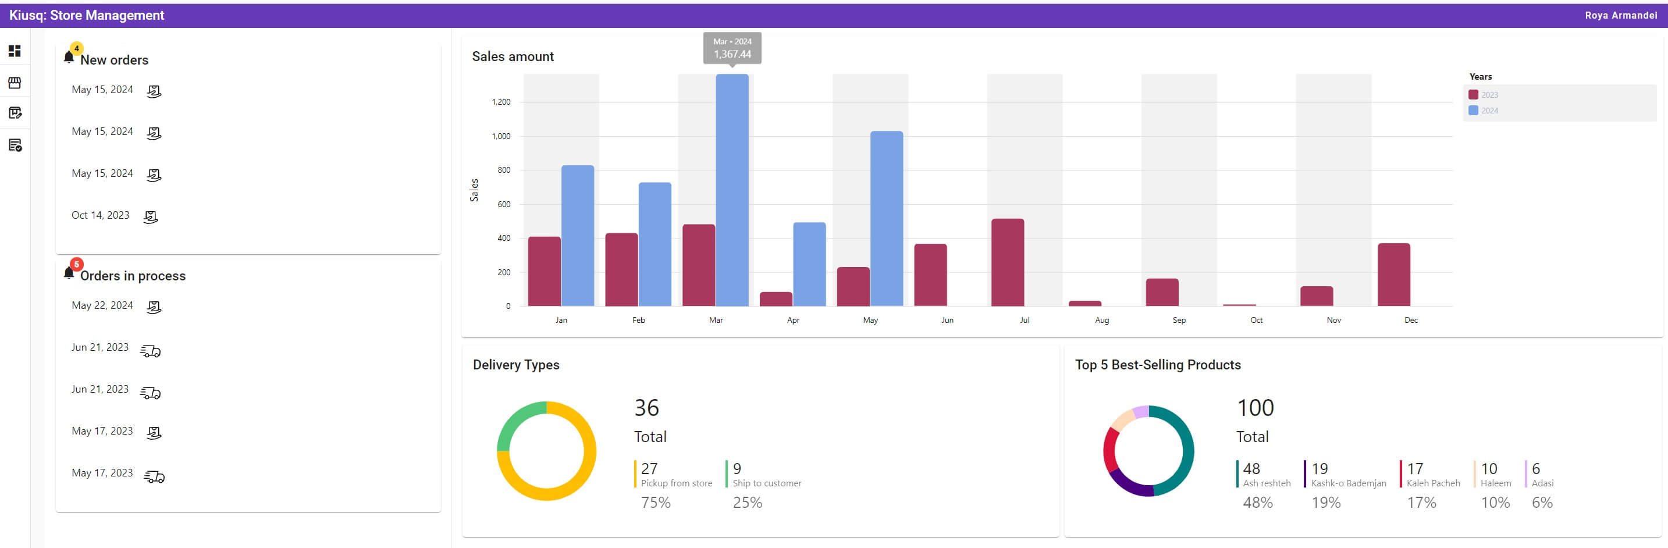Click green Ship to customer donut segment
Screen dimensions: 1668x548
[517, 420]
